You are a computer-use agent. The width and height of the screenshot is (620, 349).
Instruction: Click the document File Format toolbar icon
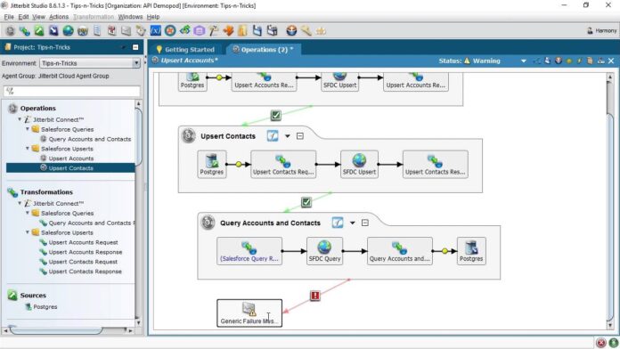click(97, 30)
